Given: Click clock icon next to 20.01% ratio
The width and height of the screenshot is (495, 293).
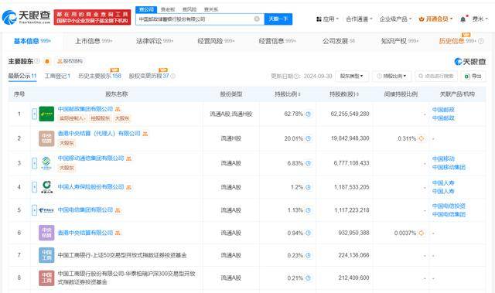Looking at the screenshot, I should coord(308,138).
